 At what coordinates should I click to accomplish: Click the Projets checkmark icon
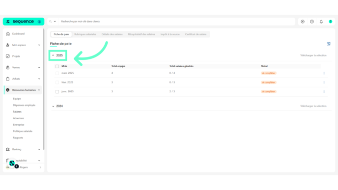8,56
